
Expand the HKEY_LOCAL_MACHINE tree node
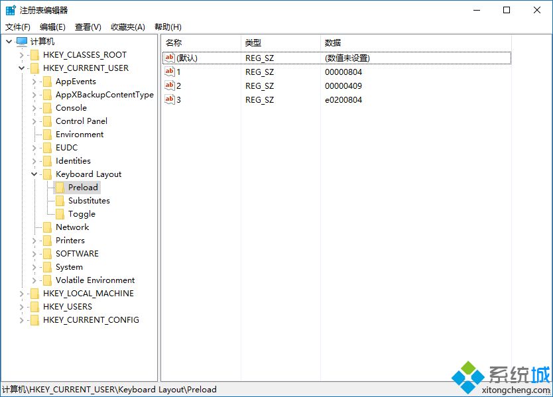(x=21, y=293)
